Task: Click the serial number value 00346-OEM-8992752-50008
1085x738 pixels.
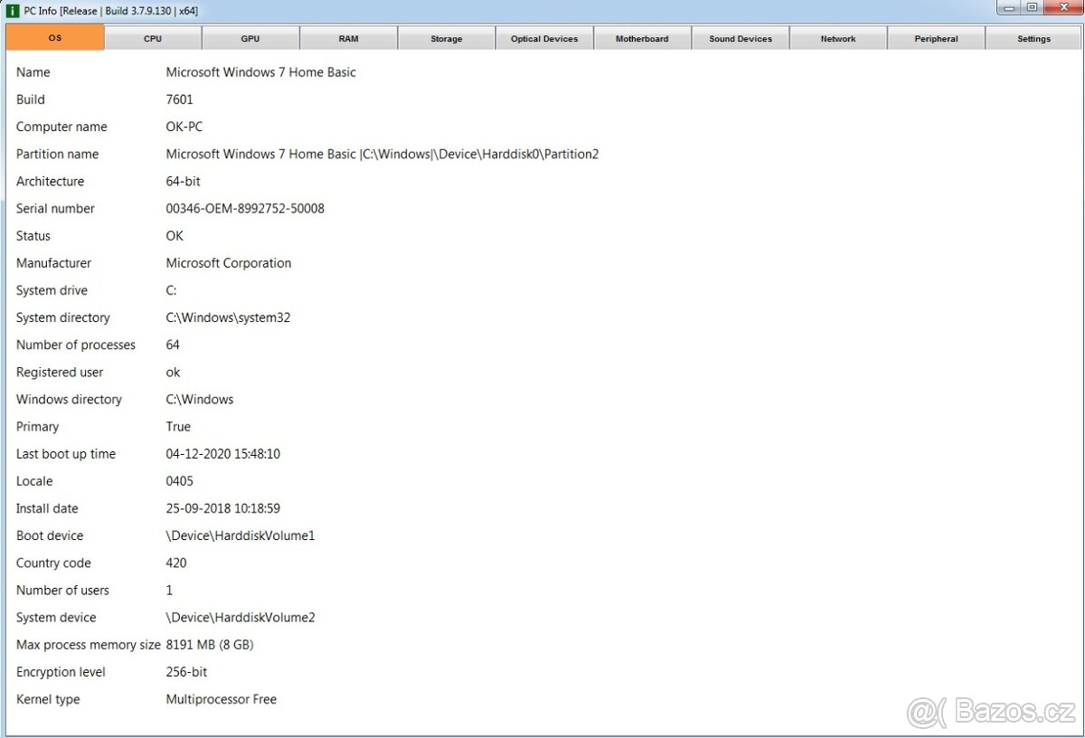Action: (245, 209)
